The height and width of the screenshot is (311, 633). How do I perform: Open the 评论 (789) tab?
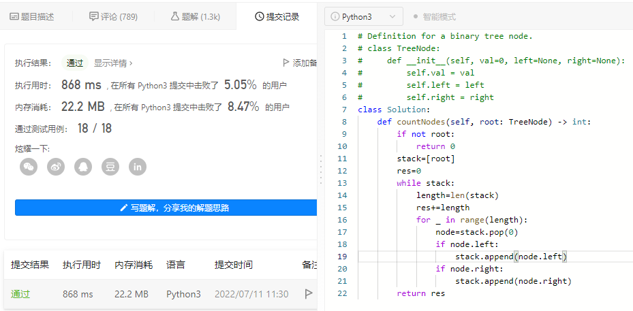113,16
